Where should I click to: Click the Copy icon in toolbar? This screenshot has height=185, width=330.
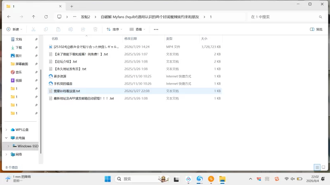pyautogui.click(x=46, y=29)
